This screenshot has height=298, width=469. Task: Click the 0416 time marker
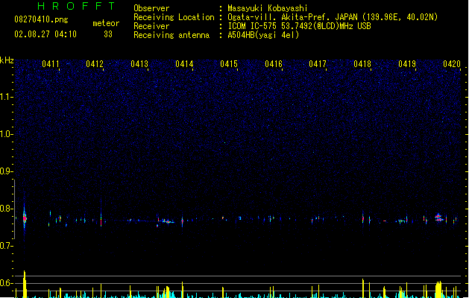point(274,64)
